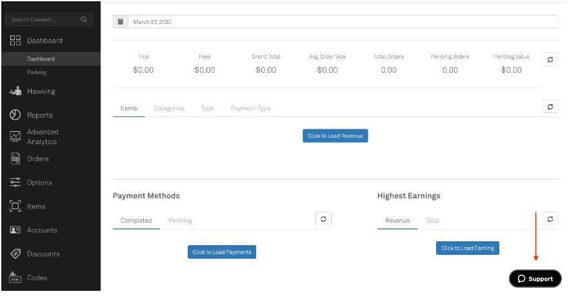This screenshot has width=569, height=296.
Task: Show the Sold earnings tab
Action: 432,221
